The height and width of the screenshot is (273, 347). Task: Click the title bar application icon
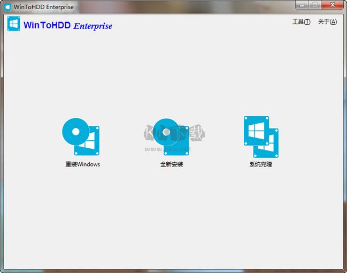click(x=7, y=7)
